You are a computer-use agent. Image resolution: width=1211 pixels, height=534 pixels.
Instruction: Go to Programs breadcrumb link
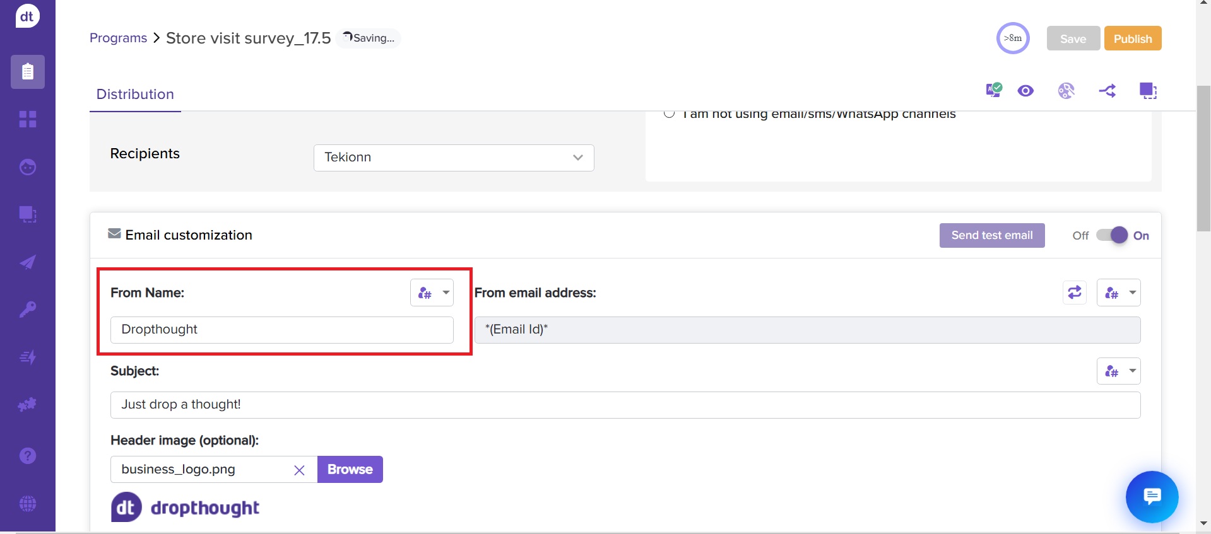click(118, 38)
